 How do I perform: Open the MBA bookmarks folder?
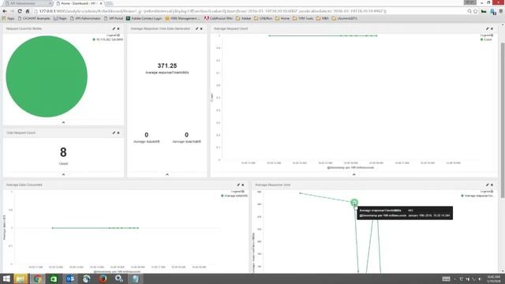[323, 18]
